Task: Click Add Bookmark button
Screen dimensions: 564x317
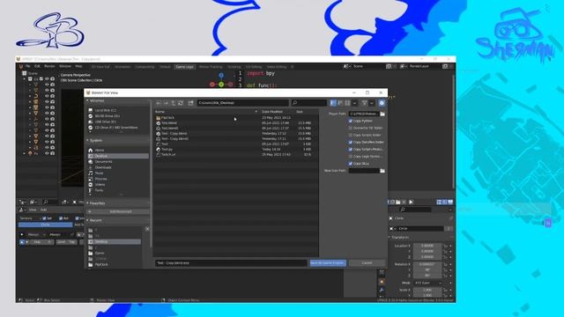Action: pos(118,211)
